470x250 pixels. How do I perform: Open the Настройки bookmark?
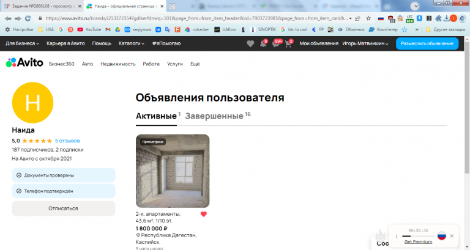pos(19,29)
